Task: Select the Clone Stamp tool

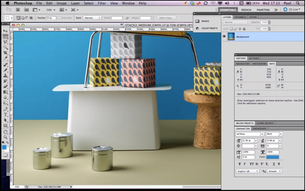Action: 5,76
